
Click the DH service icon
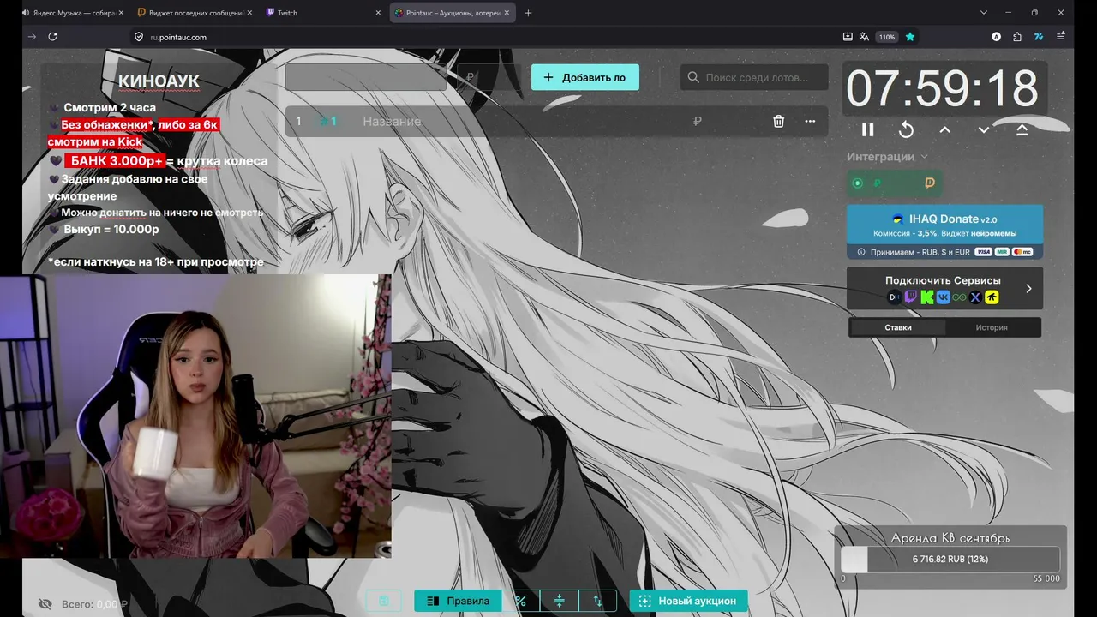coord(895,297)
